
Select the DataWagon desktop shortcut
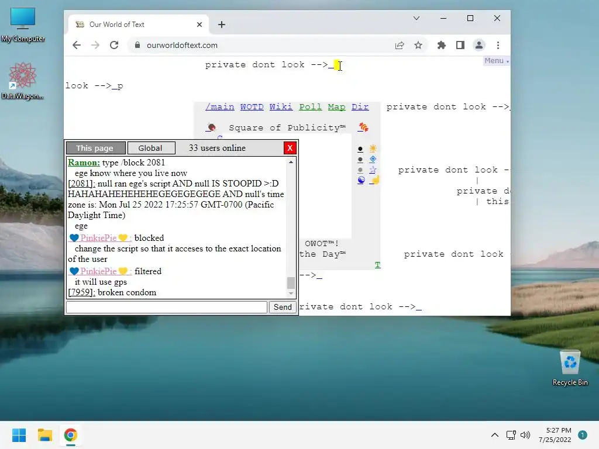pos(23,81)
